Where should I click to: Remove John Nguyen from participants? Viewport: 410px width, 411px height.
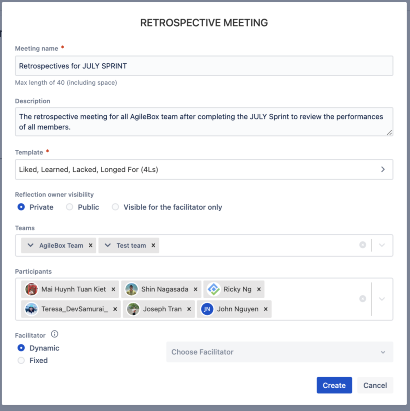pos(266,309)
